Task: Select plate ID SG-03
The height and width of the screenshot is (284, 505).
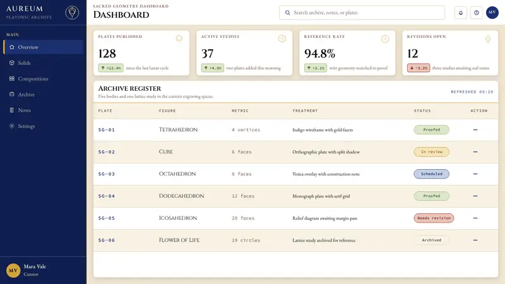Action: (x=107, y=174)
